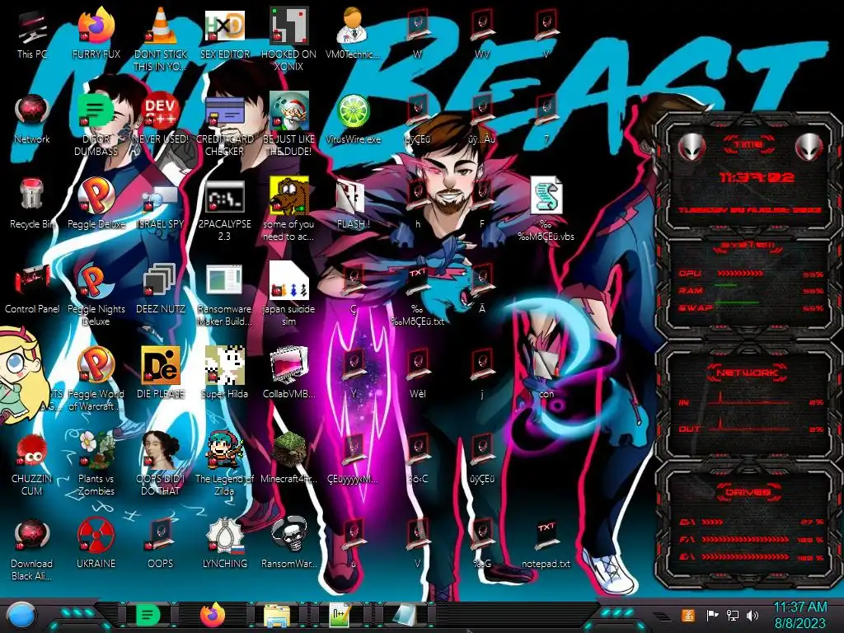
Task: Launch the UKRAINE radiation icon shortcut
Action: 96,542
